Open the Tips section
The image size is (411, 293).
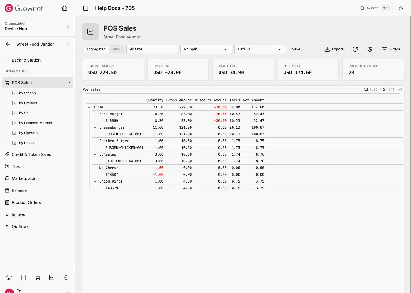pos(16,166)
